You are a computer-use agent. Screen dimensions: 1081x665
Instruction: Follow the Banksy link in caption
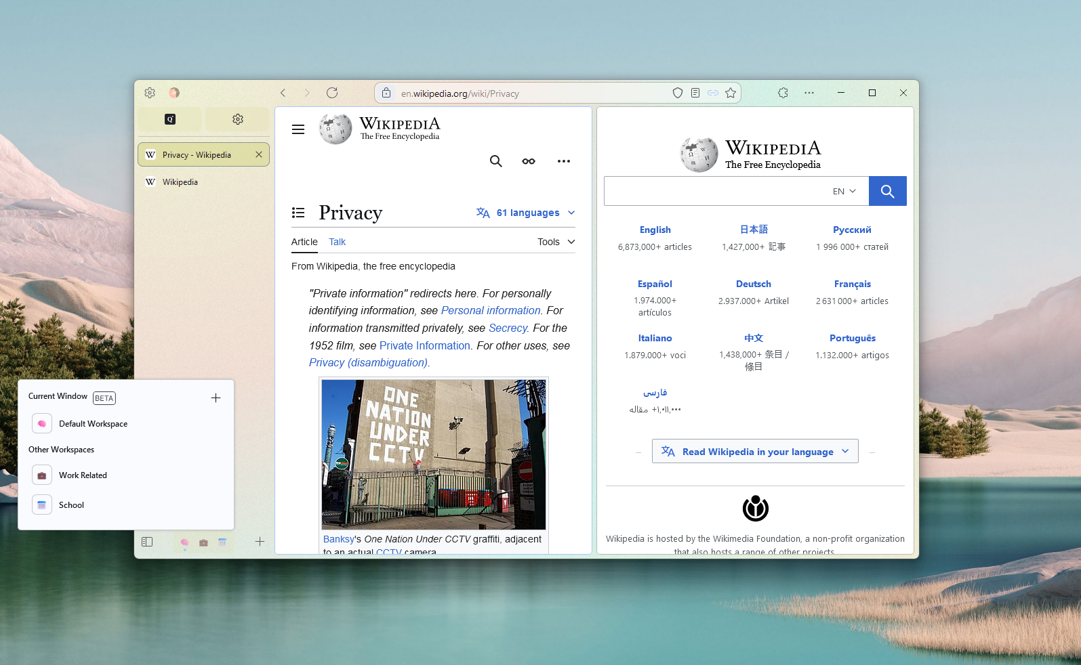338,539
